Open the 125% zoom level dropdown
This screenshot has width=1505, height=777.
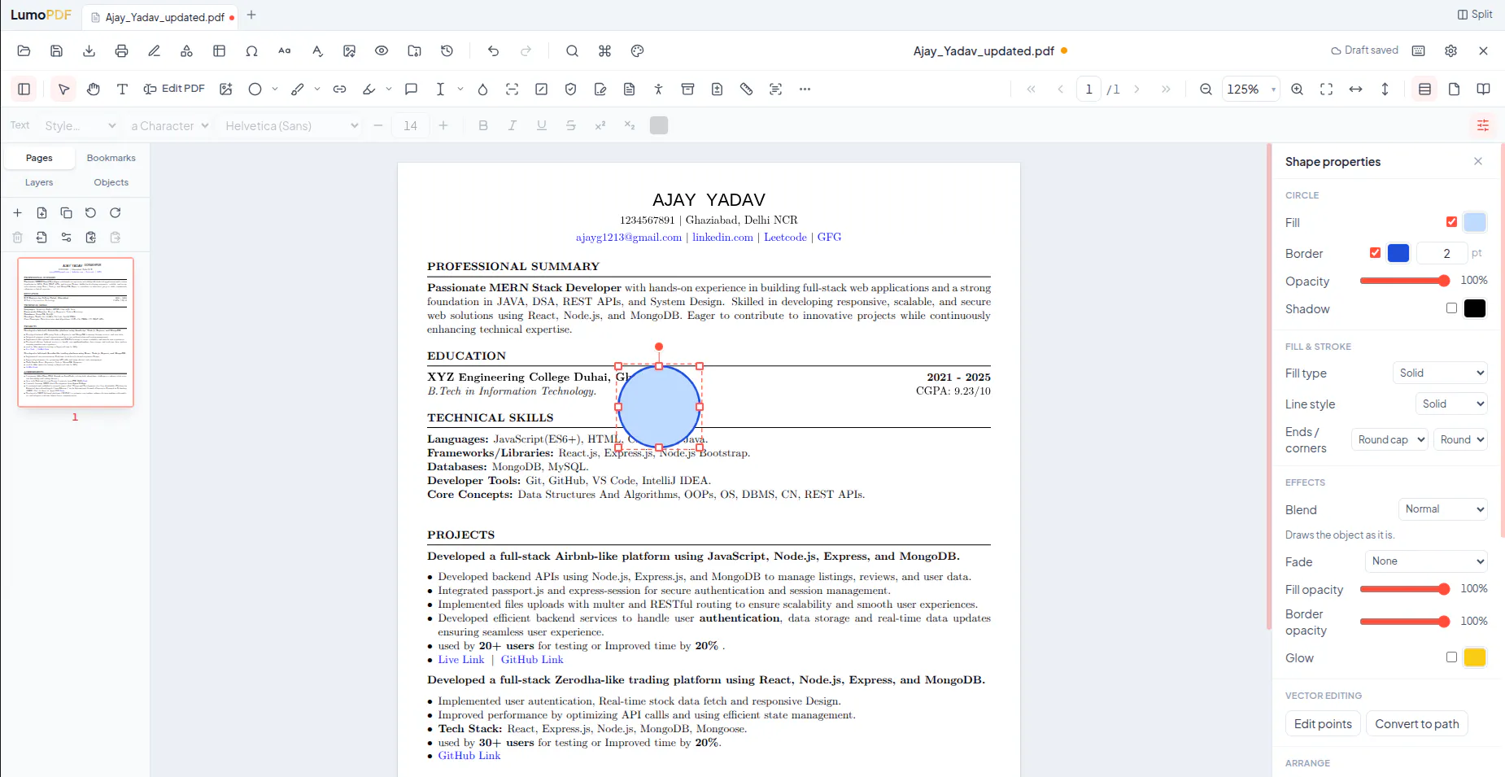(x=1250, y=89)
